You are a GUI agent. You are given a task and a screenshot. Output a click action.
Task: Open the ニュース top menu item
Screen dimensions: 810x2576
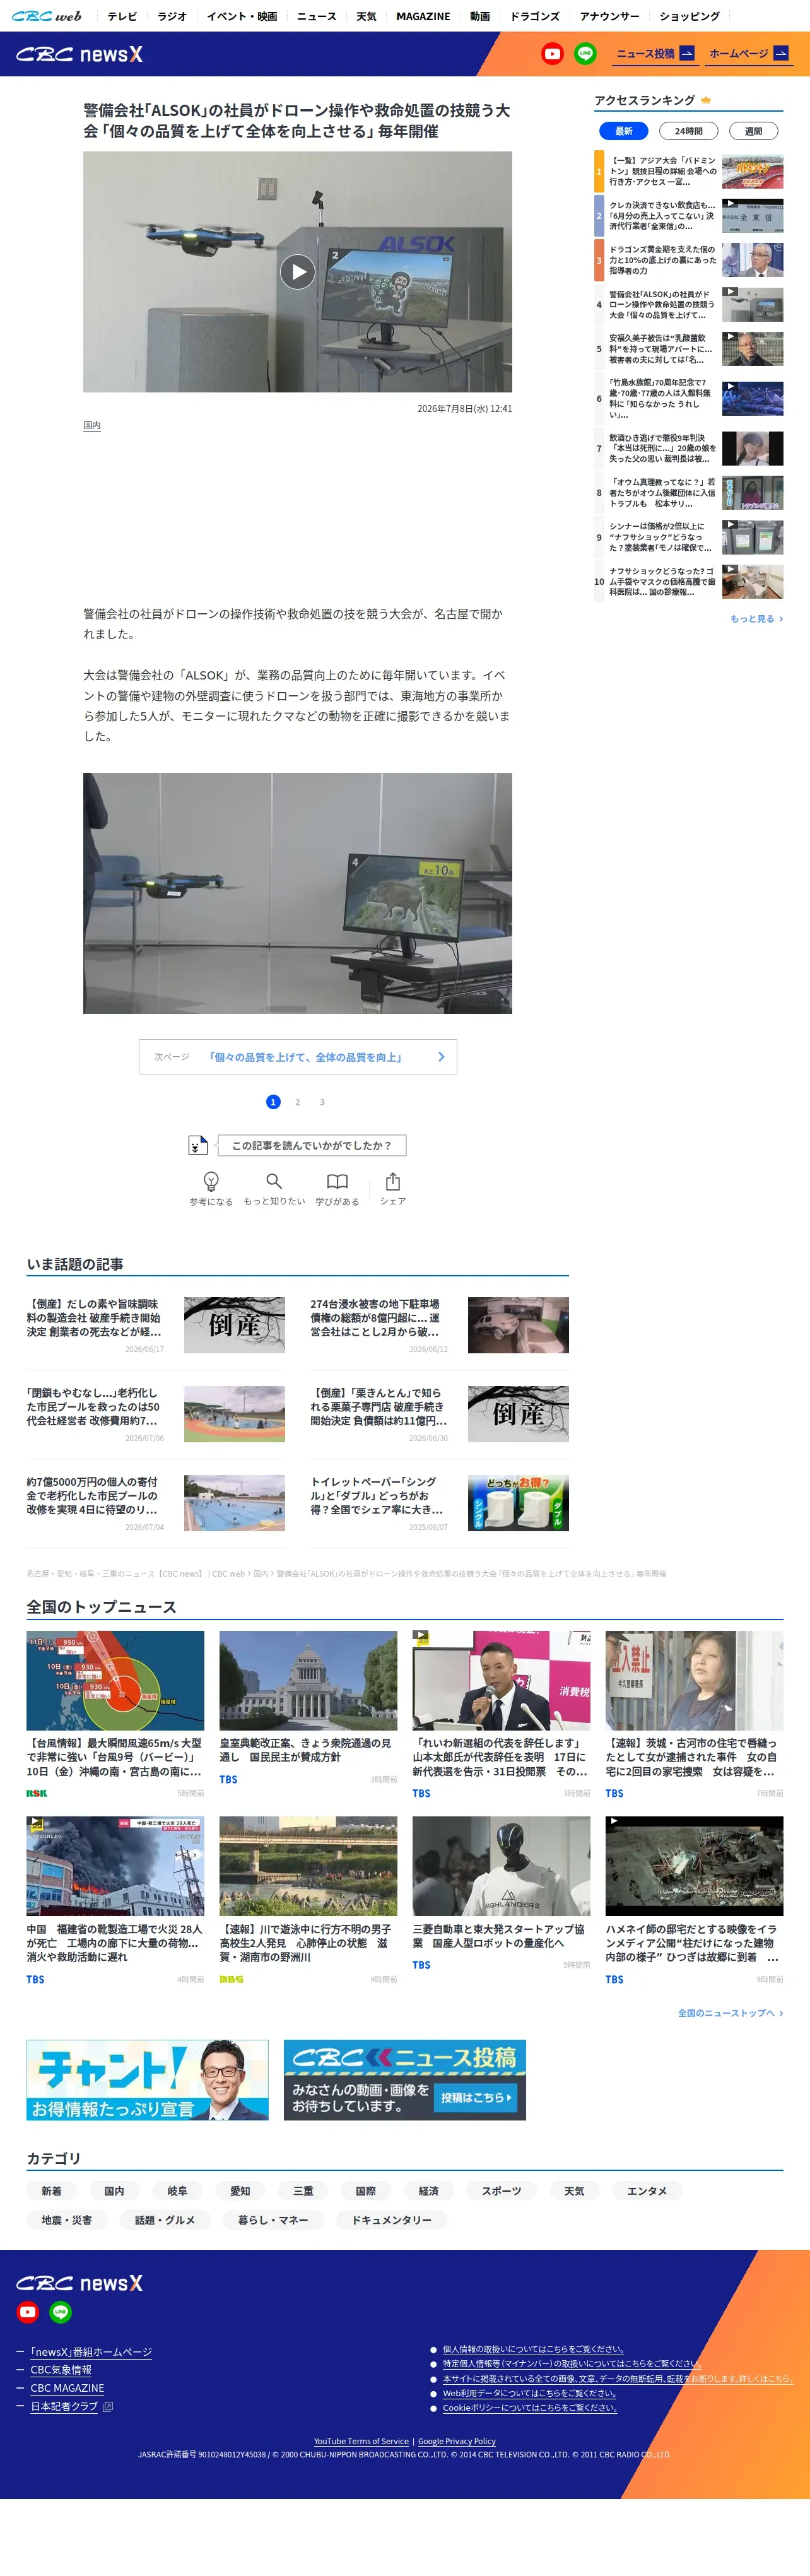click(x=316, y=16)
